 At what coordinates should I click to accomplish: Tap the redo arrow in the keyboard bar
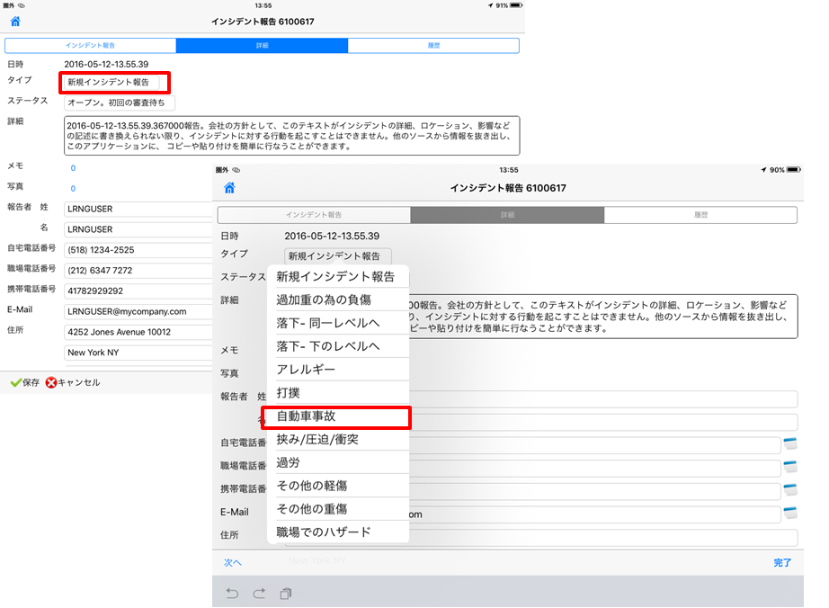click(259, 593)
